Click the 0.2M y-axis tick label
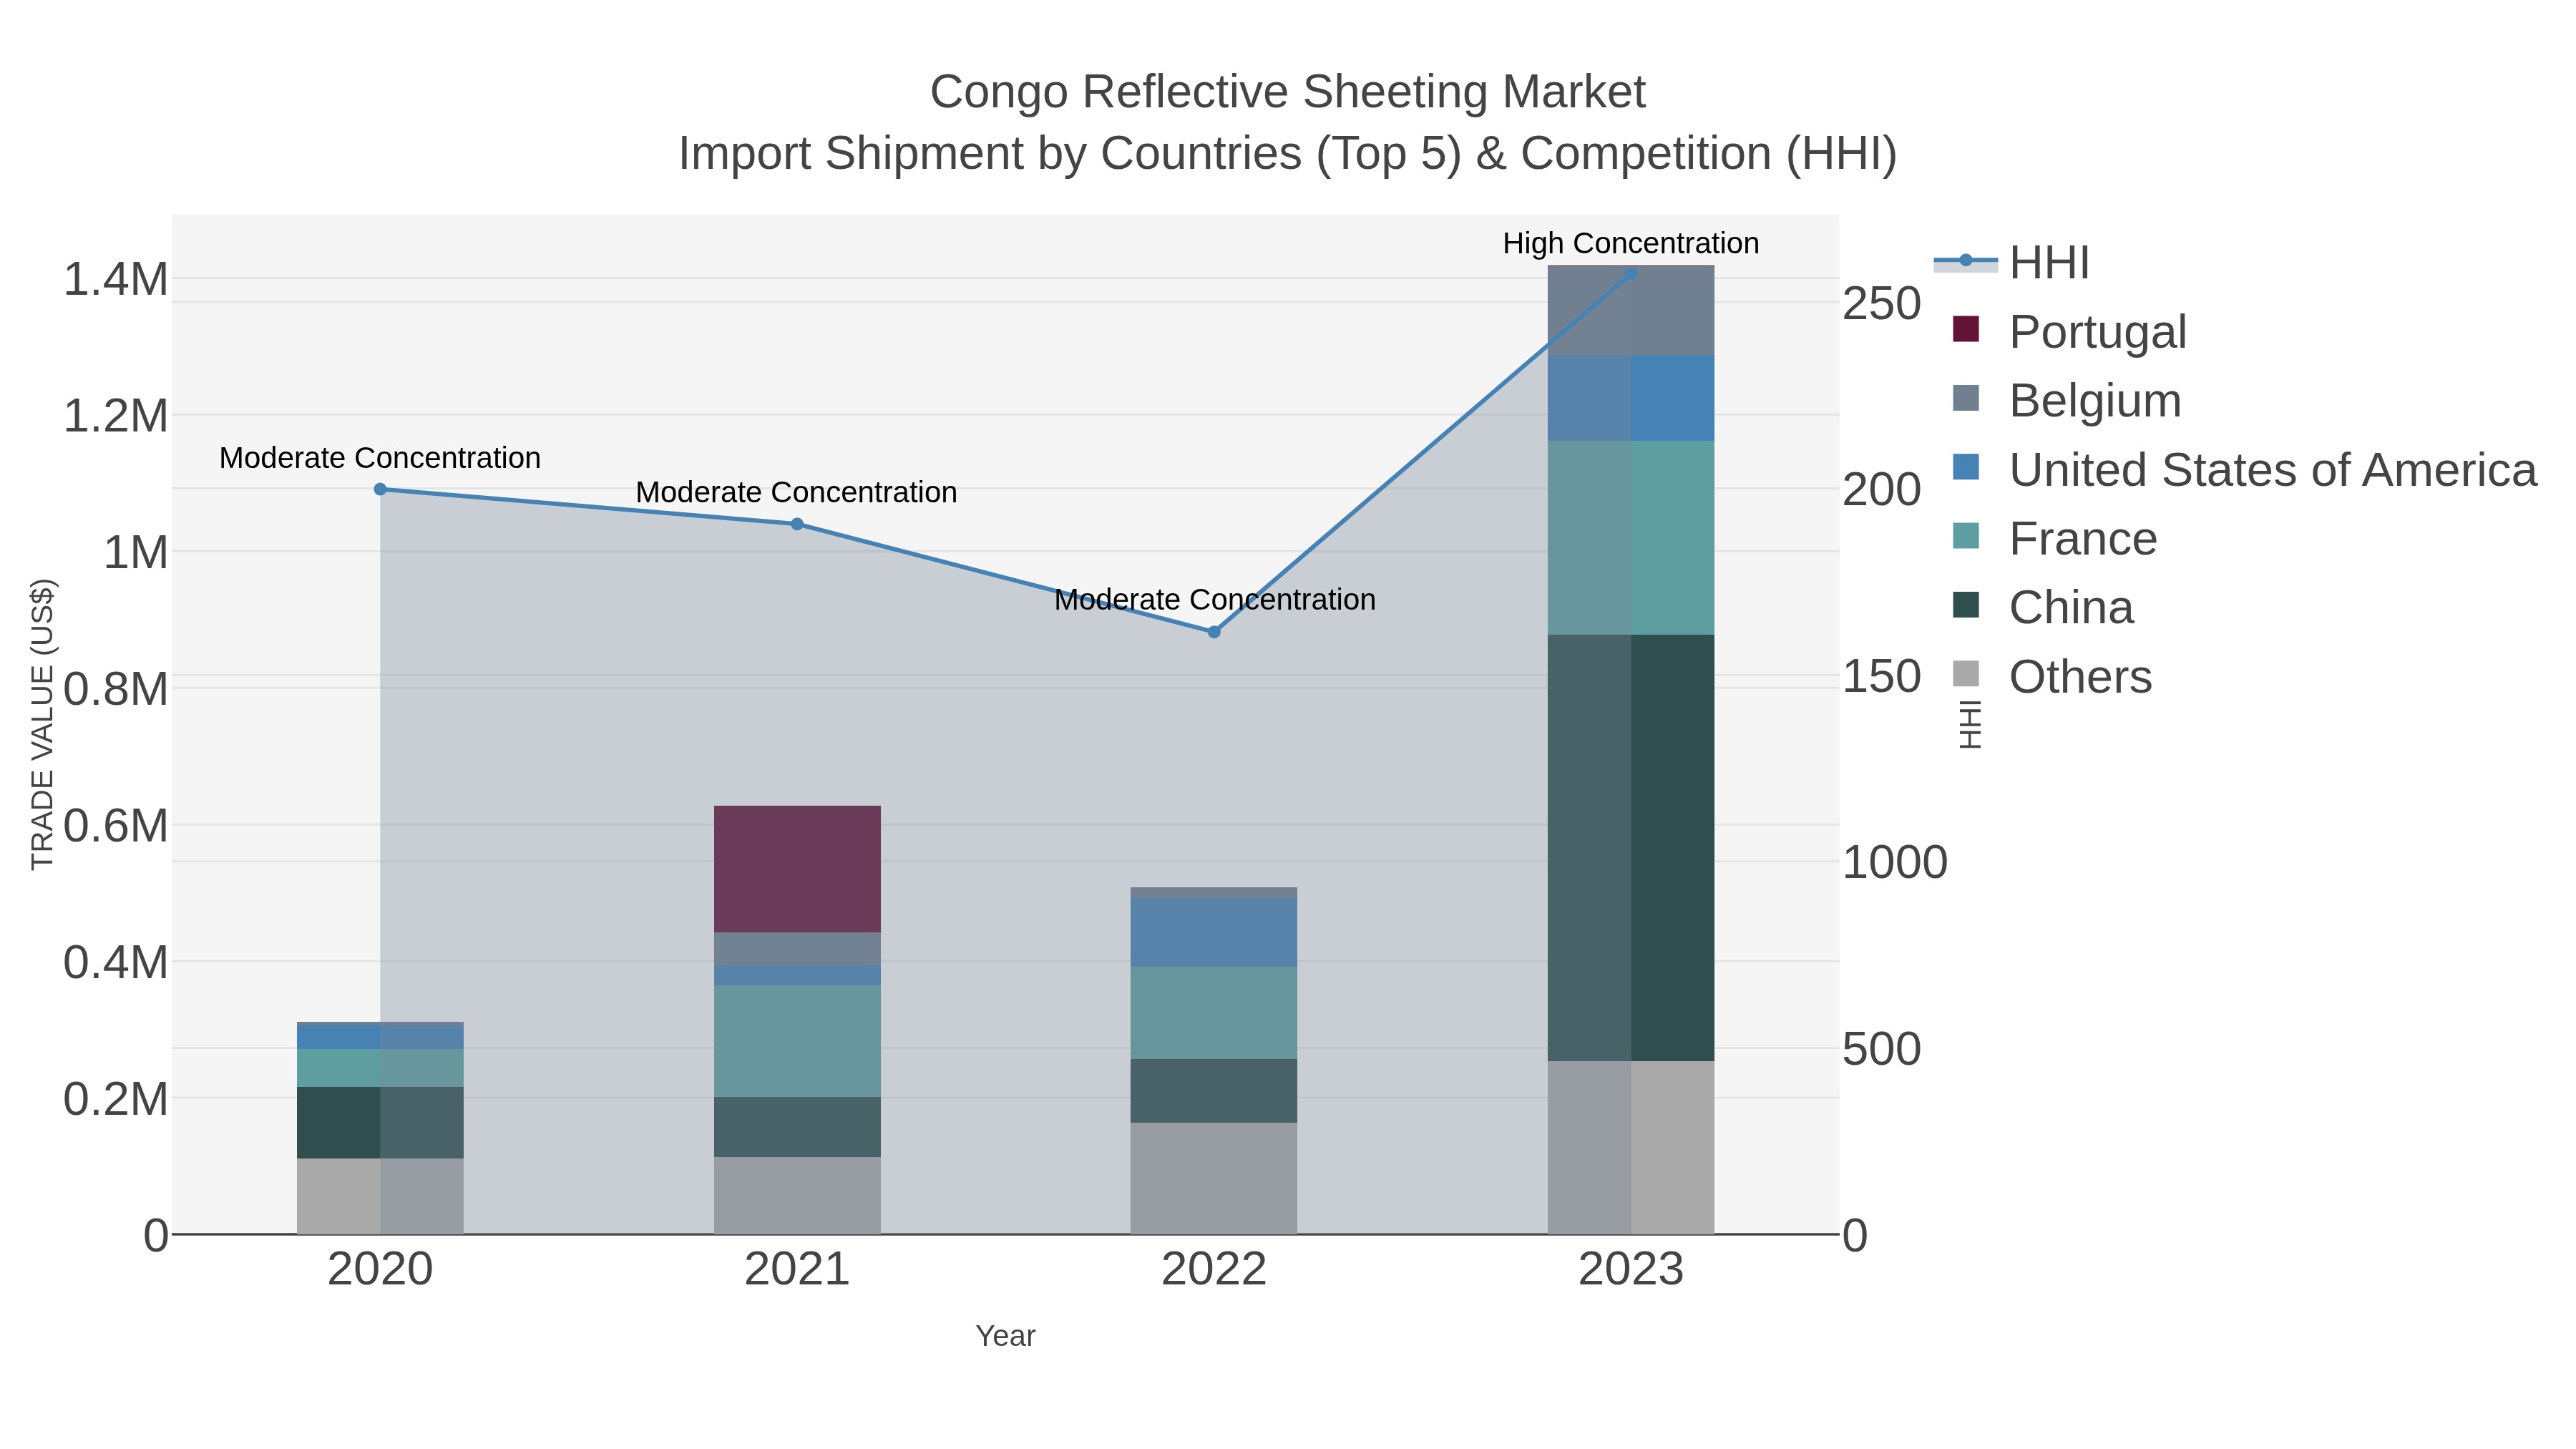This screenshot has width=2576, height=1449. click(116, 1099)
